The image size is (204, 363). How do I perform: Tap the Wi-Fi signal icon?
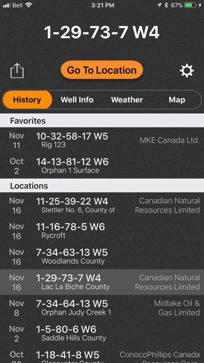[29, 5]
